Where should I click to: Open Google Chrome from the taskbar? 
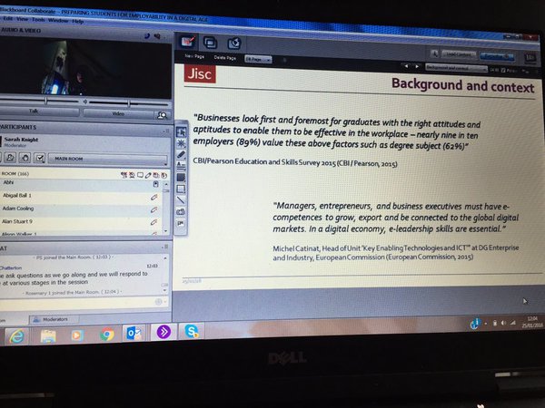pyautogui.click(x=107, y=335)
